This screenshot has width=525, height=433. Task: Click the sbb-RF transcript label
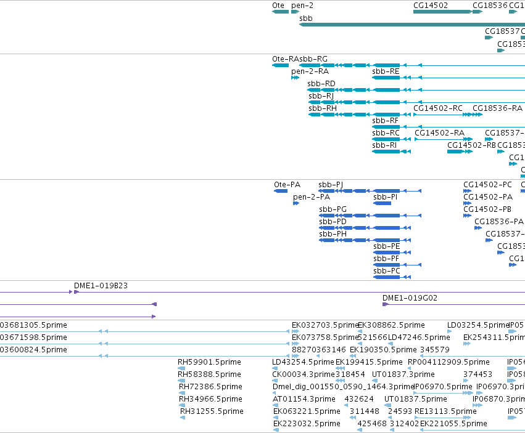point(386,120)
